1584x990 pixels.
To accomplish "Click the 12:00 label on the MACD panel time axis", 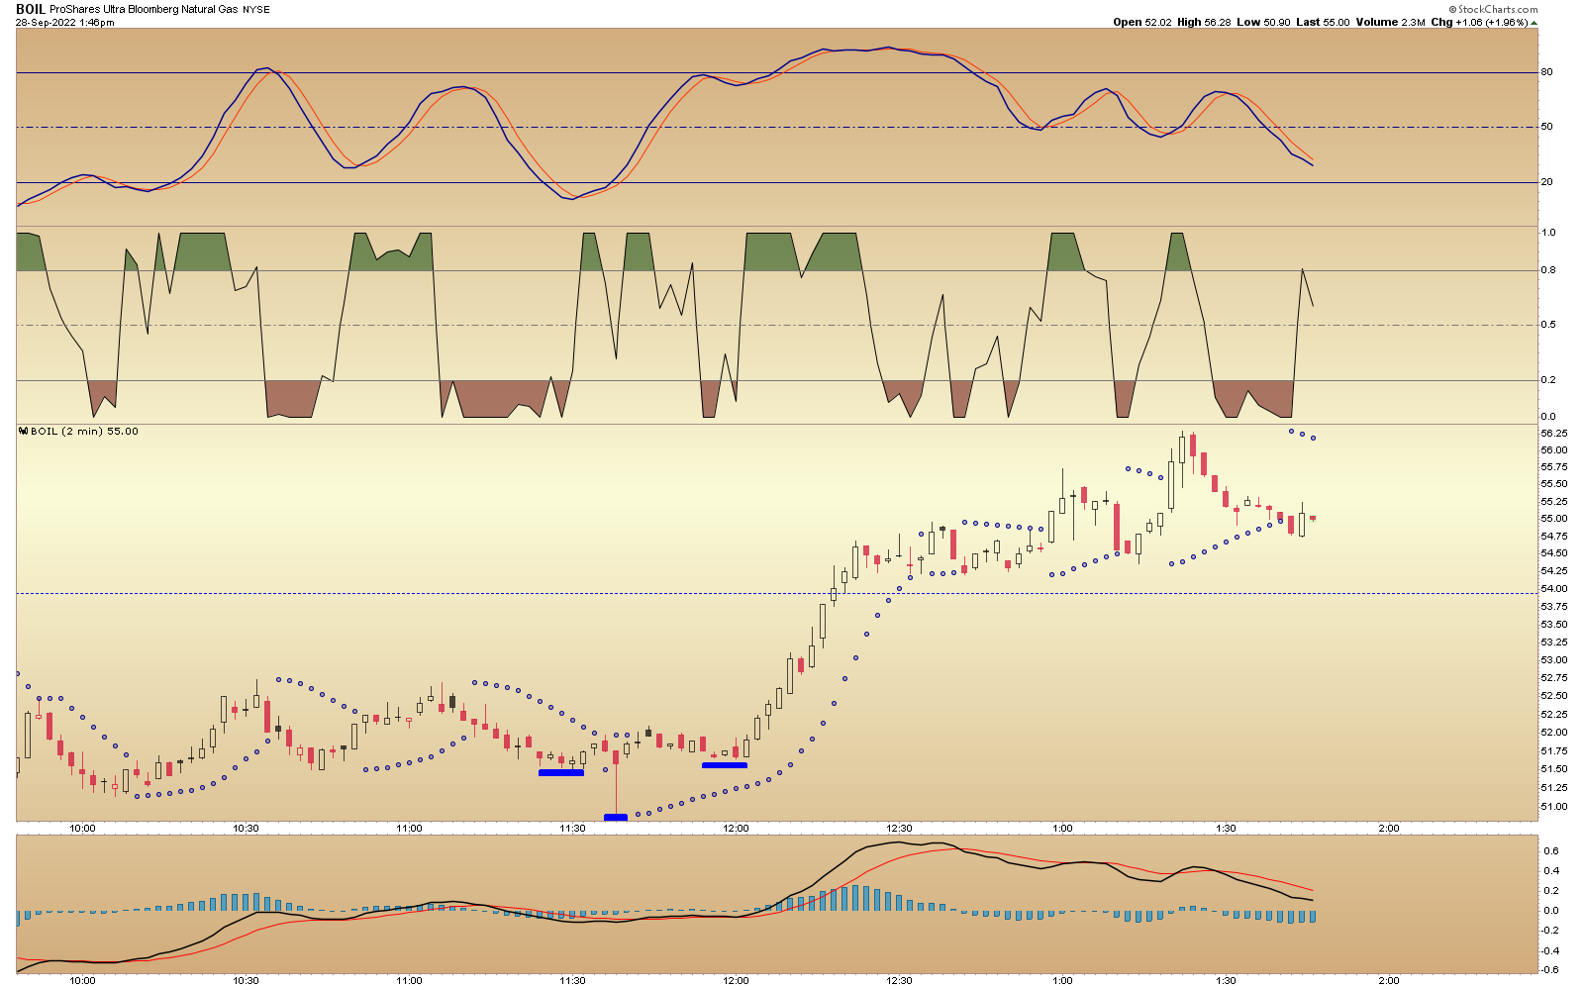I will click(x=736, y=981).
